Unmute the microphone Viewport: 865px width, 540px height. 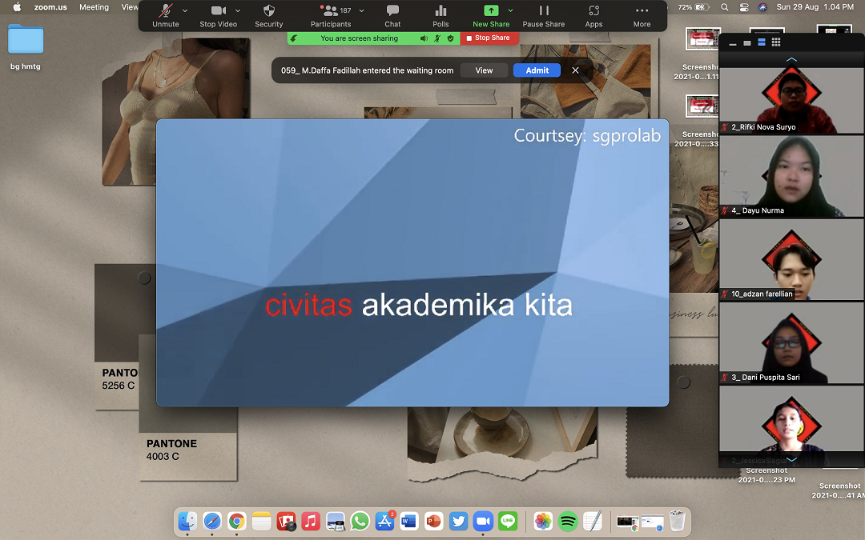point(166,15)
